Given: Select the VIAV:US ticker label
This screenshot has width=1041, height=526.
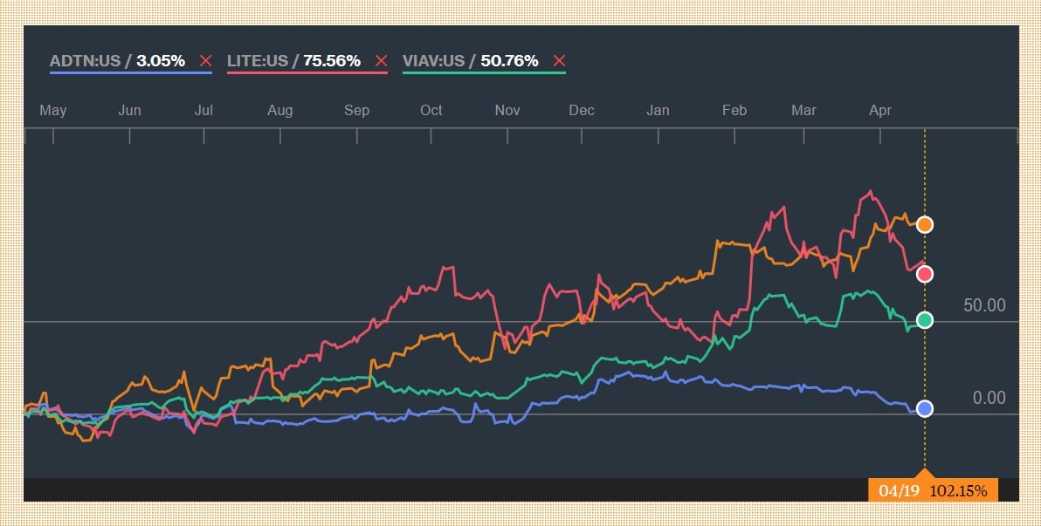Looking at the screenshot, I should (435, 61).
